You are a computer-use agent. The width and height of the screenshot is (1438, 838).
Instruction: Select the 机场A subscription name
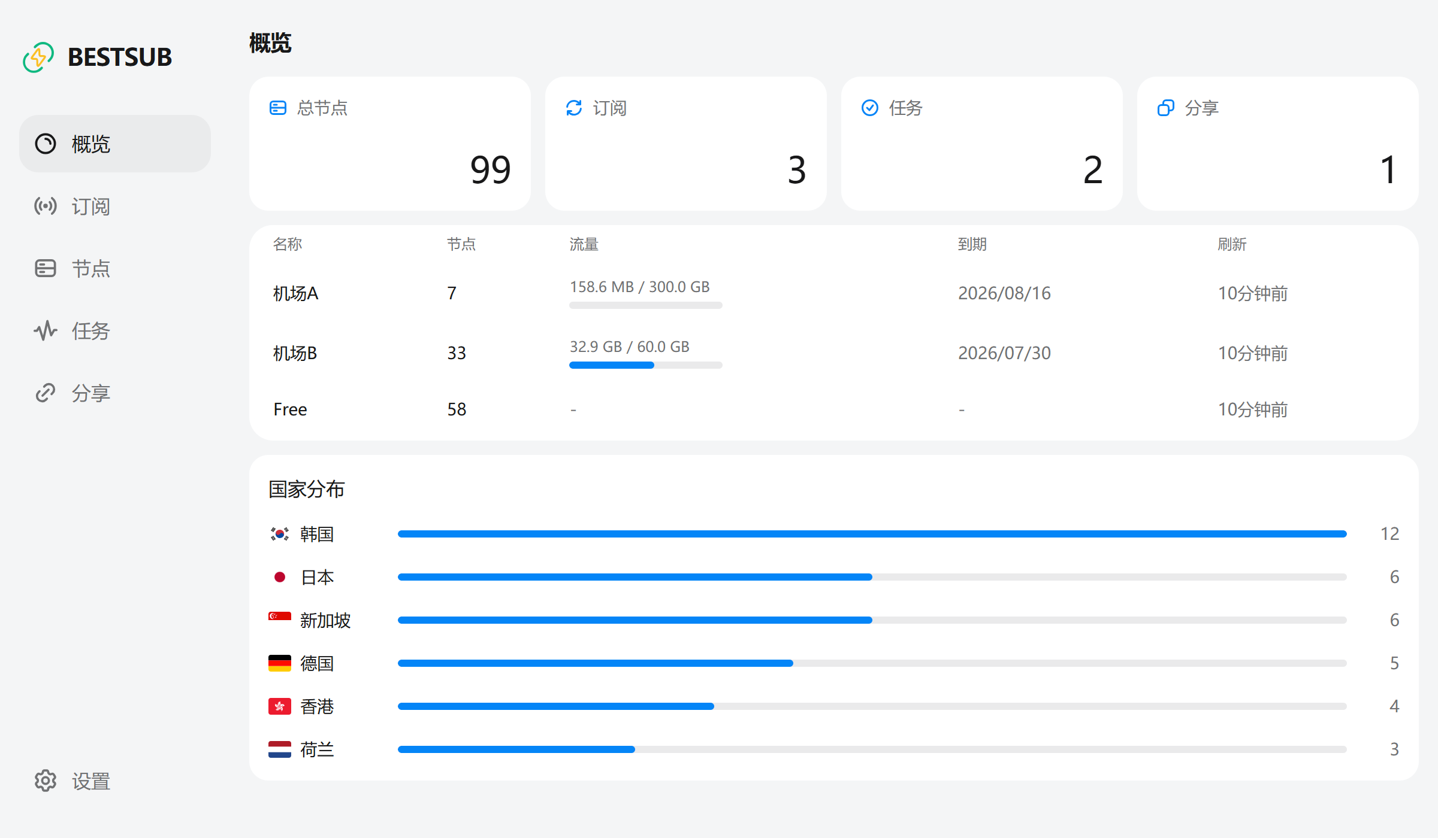tap(296, 293)
